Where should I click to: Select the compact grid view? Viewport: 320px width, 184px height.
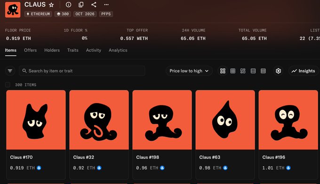[x=233, y=71]
